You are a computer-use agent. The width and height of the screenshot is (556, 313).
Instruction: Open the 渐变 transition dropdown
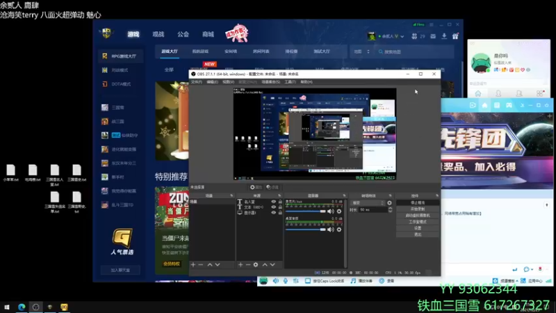pos(368,202)
